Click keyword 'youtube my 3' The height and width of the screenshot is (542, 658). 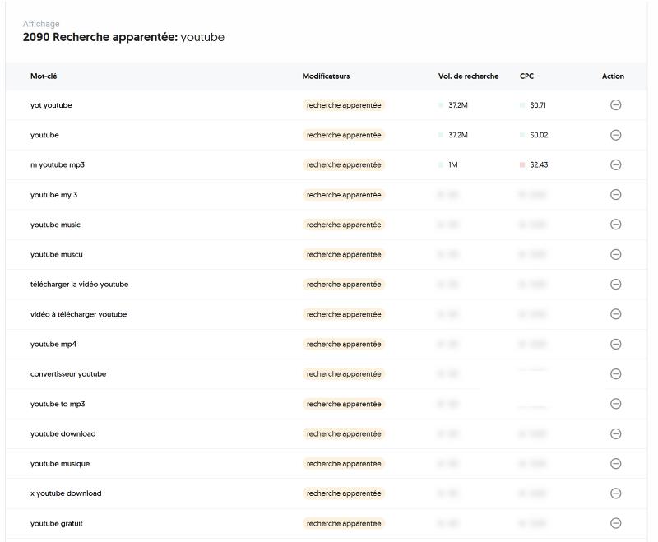point(53,195)
